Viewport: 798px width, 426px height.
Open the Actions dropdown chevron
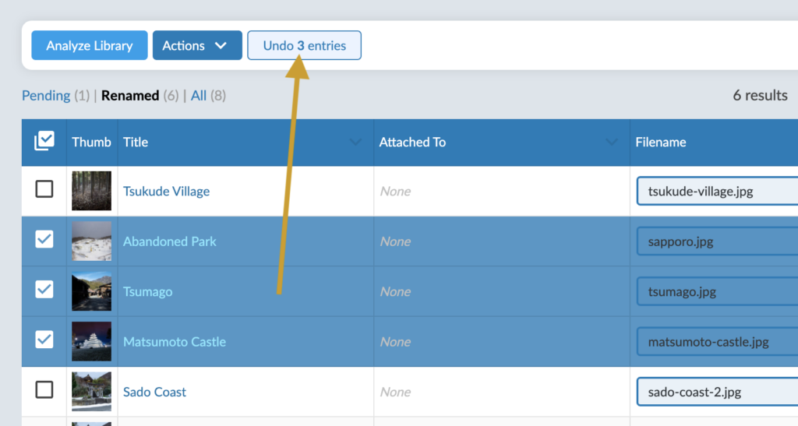point(221,45)
